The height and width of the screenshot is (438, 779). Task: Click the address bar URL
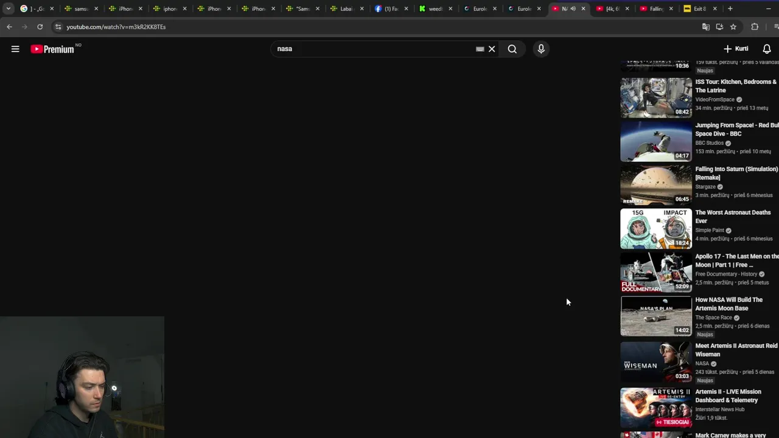pyautogui.click(x=116, y=27)
